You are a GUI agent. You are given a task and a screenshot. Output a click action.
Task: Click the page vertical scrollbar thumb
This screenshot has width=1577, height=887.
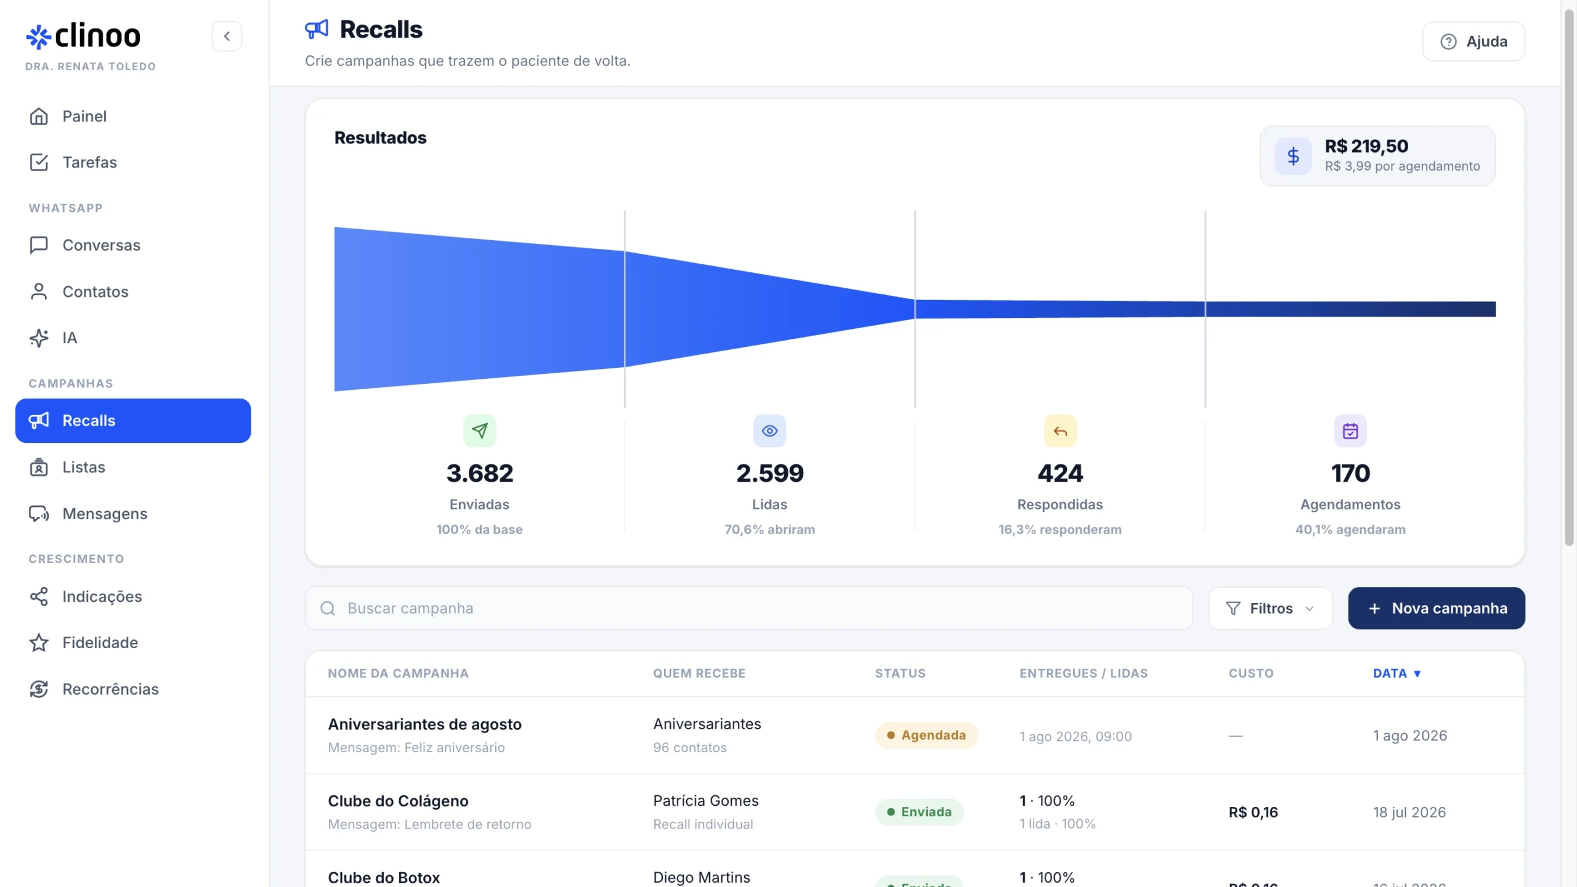tap(1569, 277)
